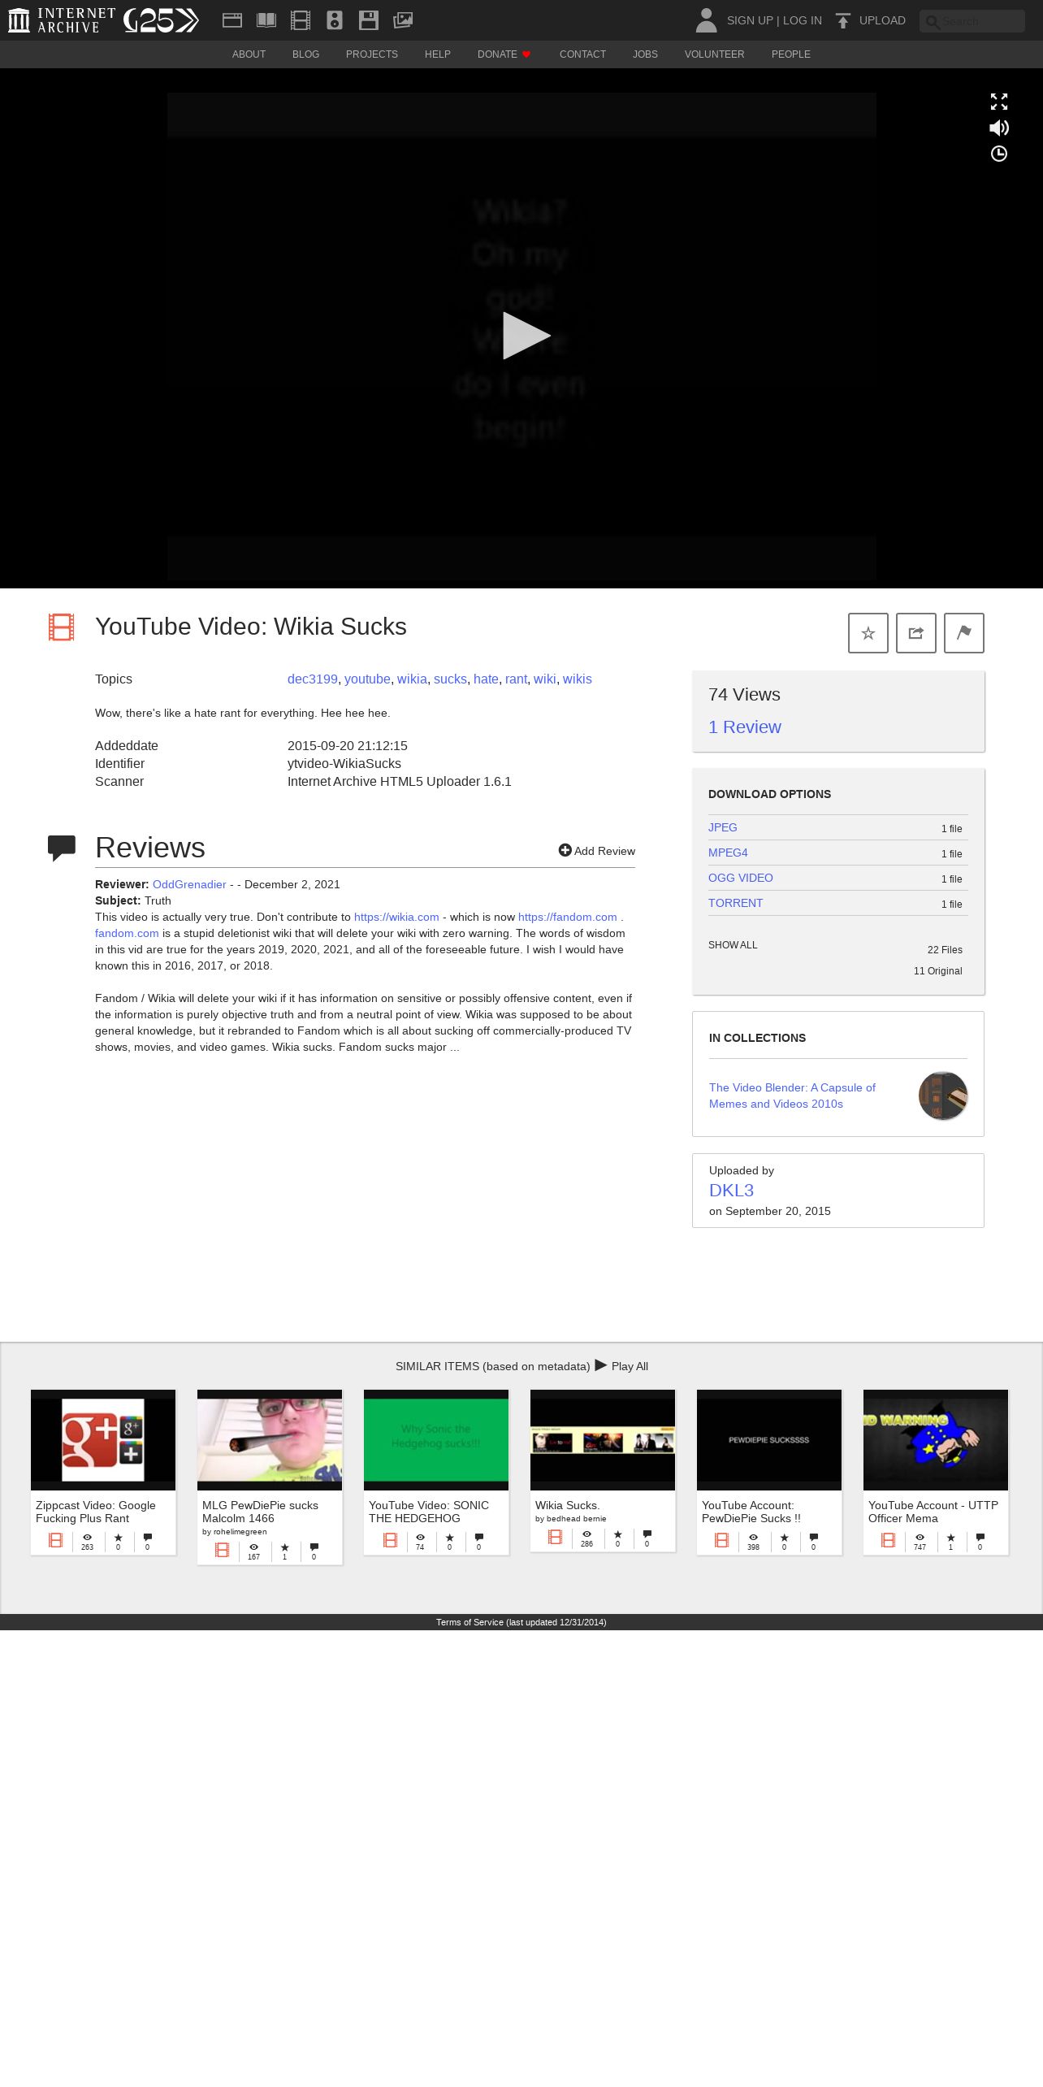Open the Jobs menu item
The image size is (1043, 2087).
[x=645, y=54]
